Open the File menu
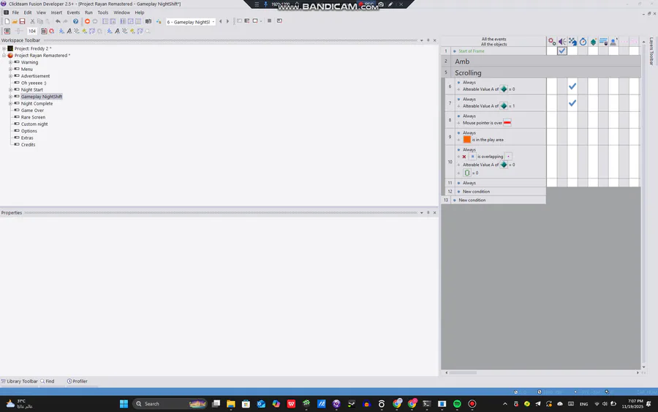 click(x=15, y=12)
